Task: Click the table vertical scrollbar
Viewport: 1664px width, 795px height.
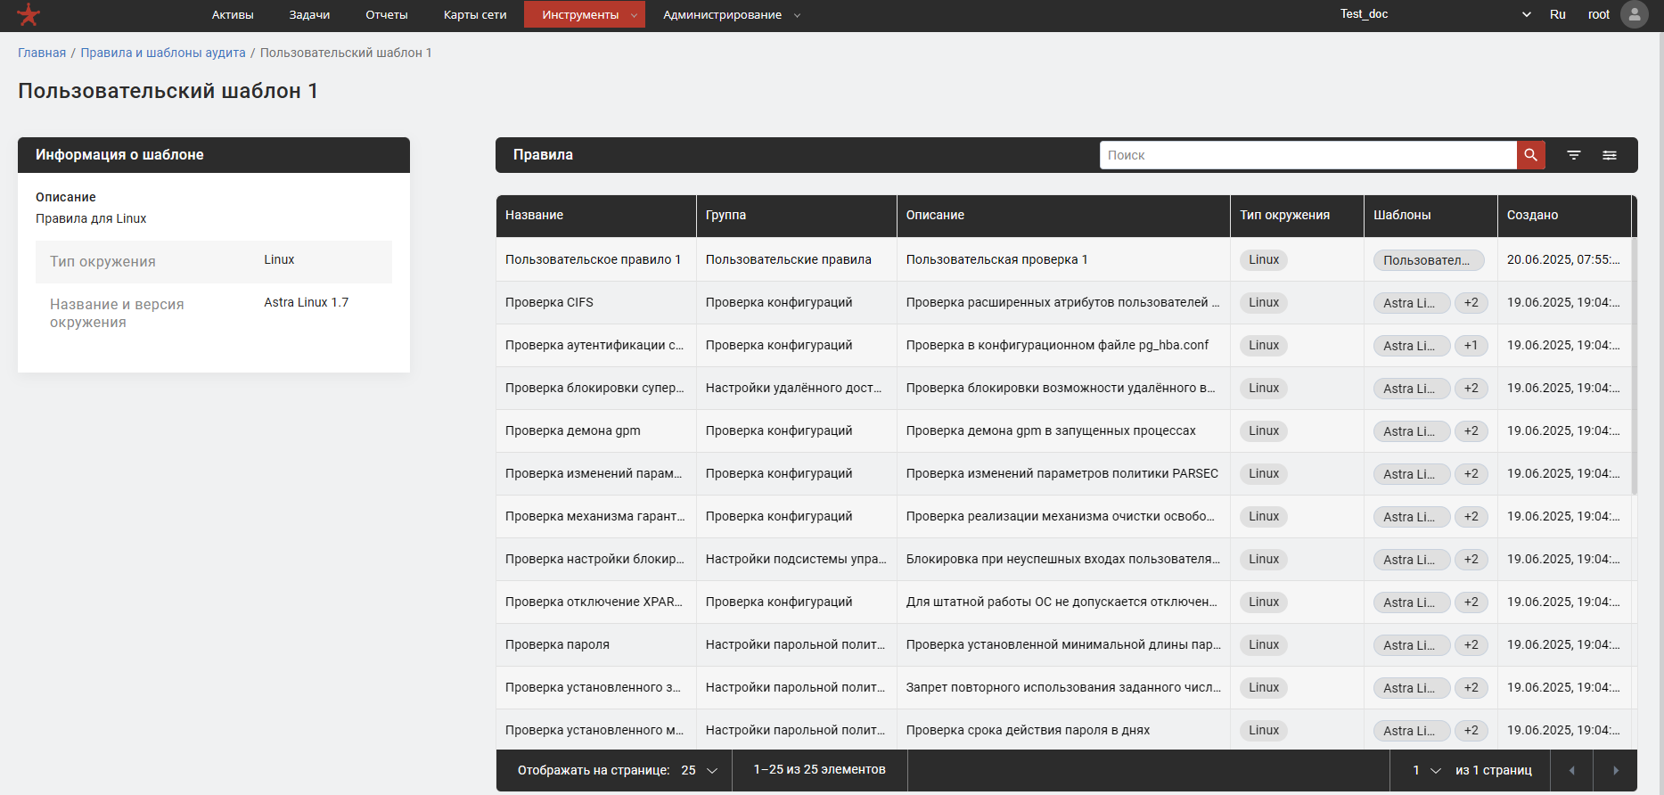Action: (1634, 365)
